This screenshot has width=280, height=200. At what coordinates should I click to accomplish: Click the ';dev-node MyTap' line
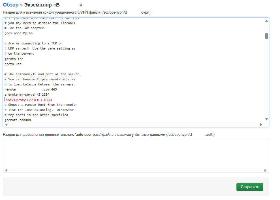click(x=18, y=33)
